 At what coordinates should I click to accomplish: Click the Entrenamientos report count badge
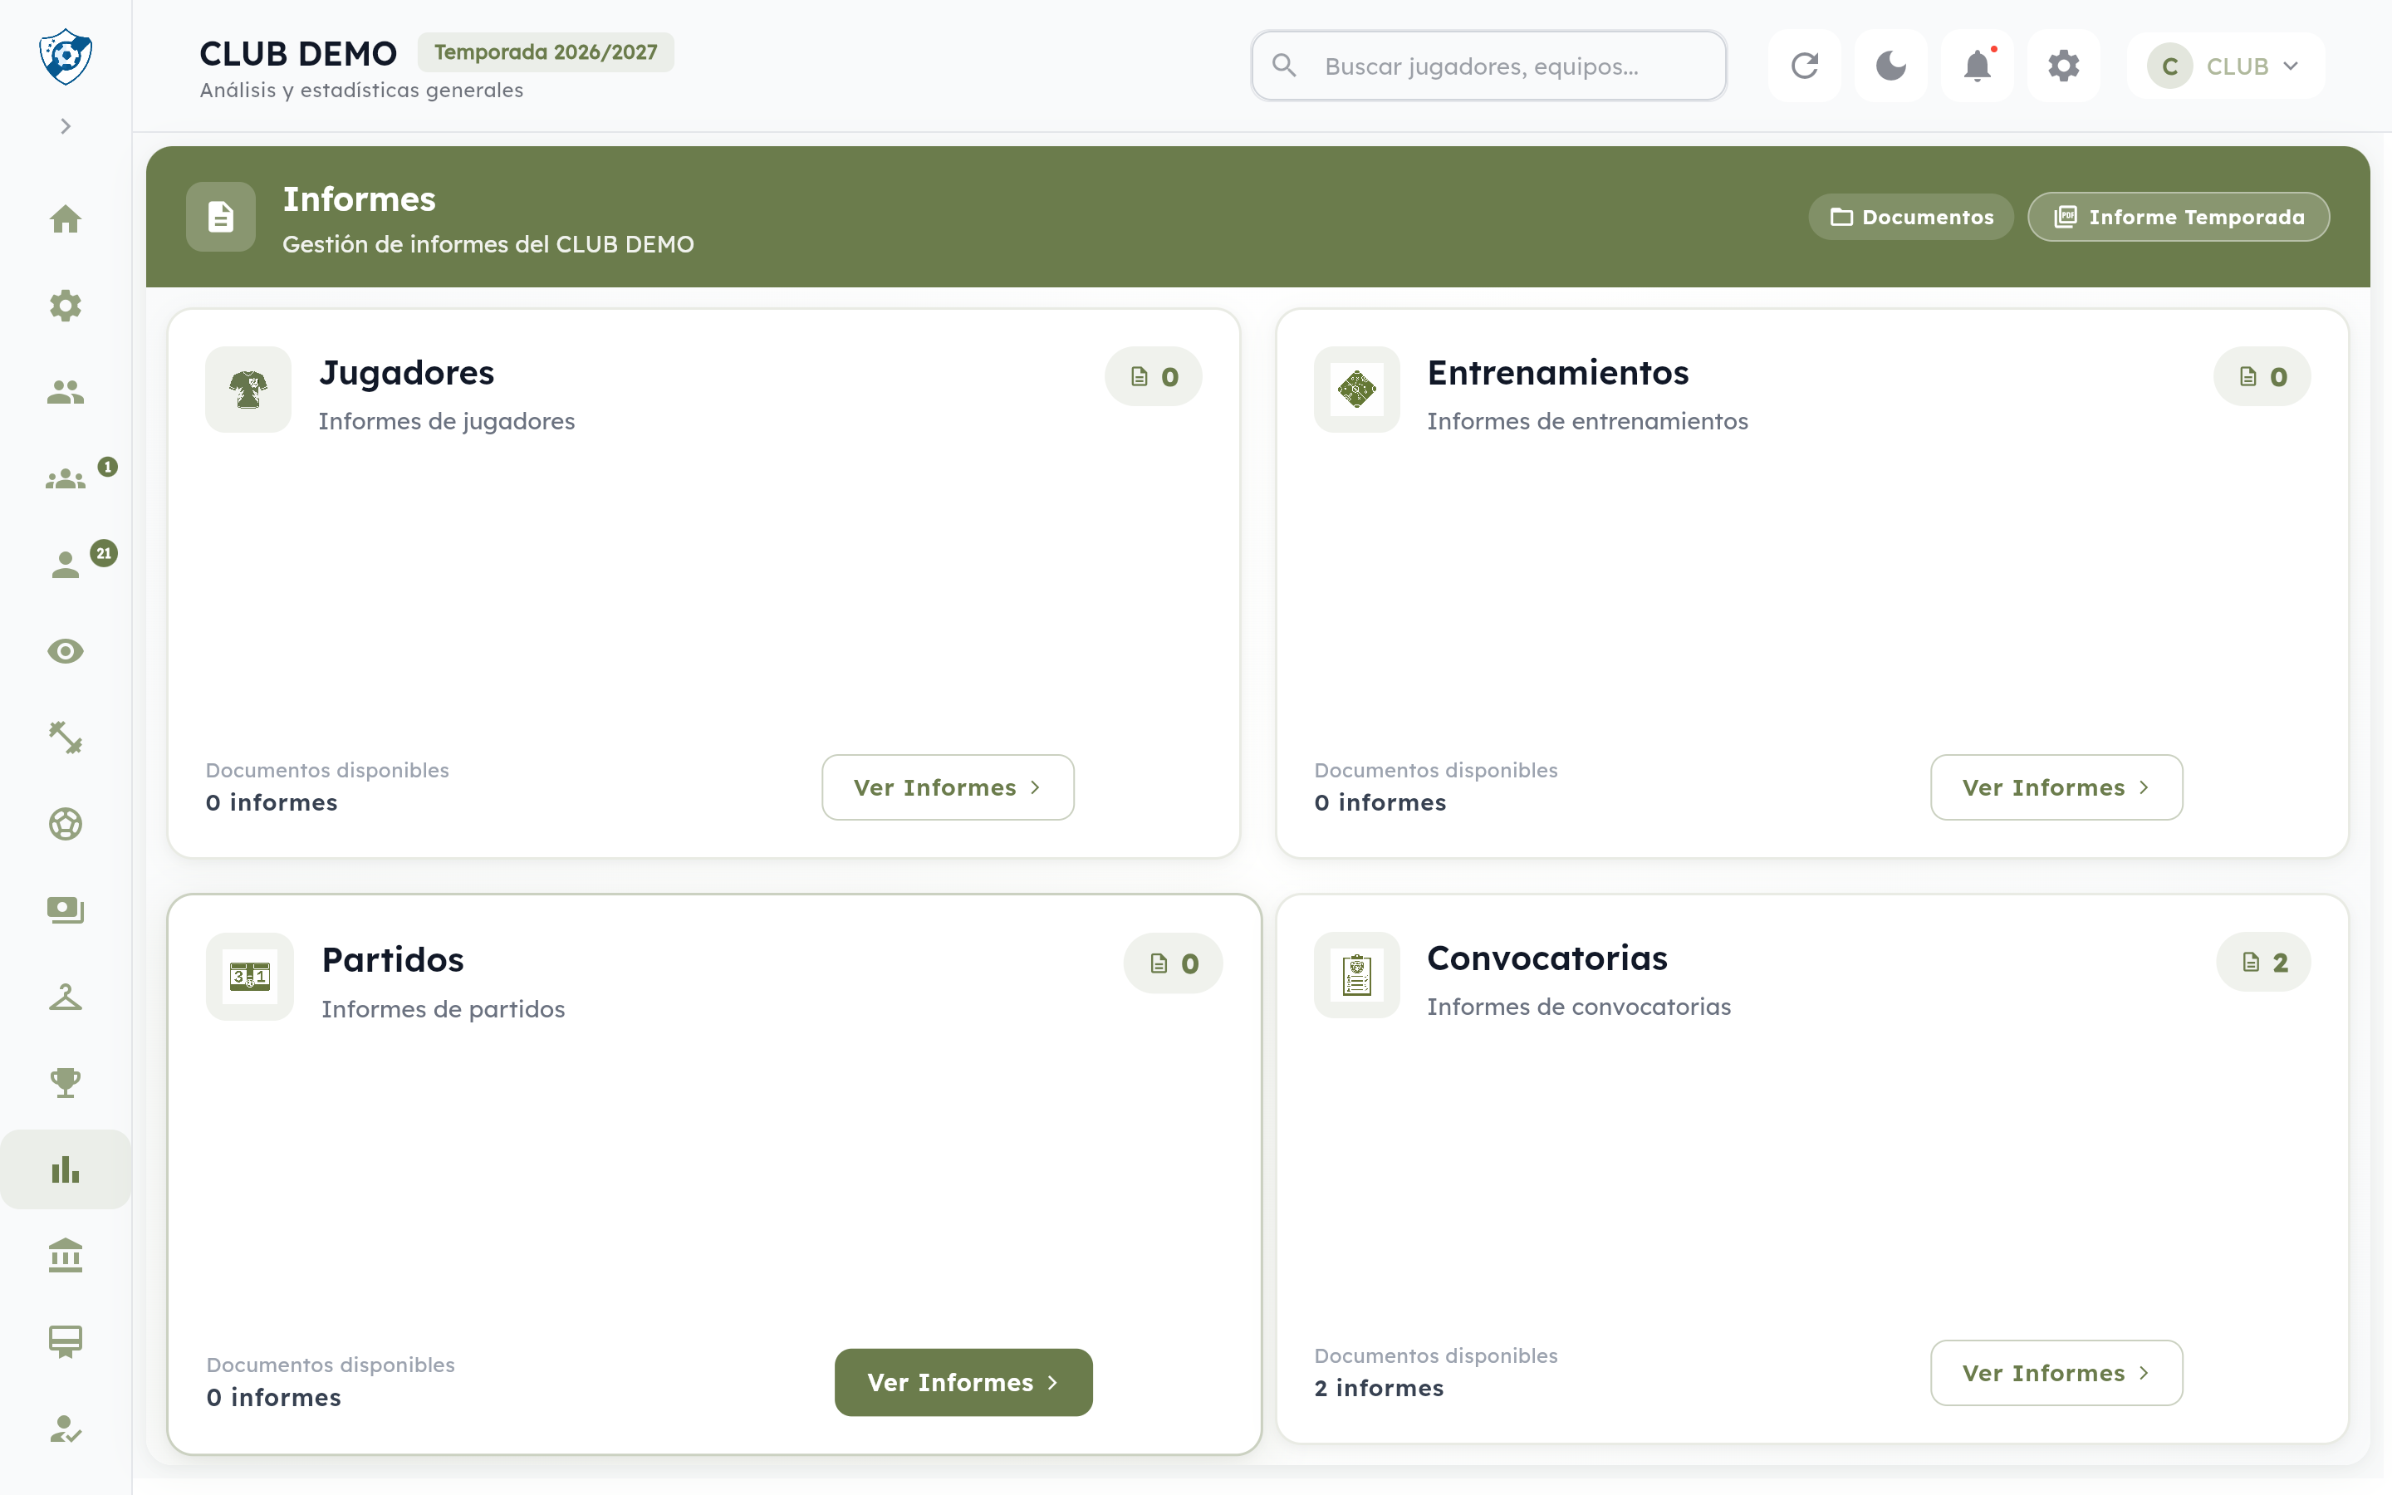point(2262,377)
